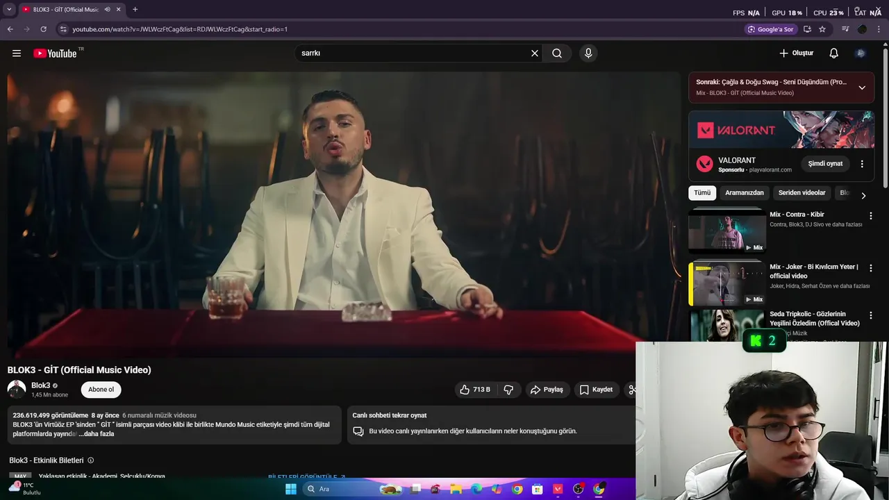Open YouTube notifications bell
This screenshot has width=889, height=500.
tap(834, 53)
